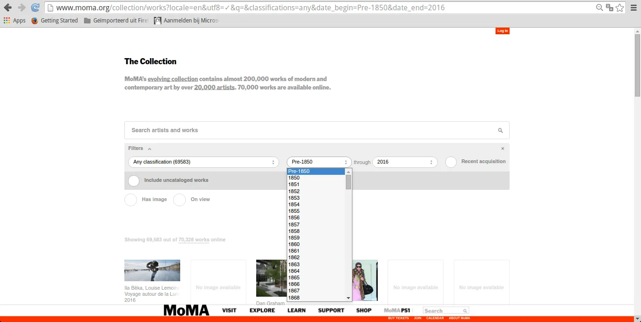Viewport: 641px width, 322px height.
Task: Click the browser address bar URL
Action: tap(250, 7)
